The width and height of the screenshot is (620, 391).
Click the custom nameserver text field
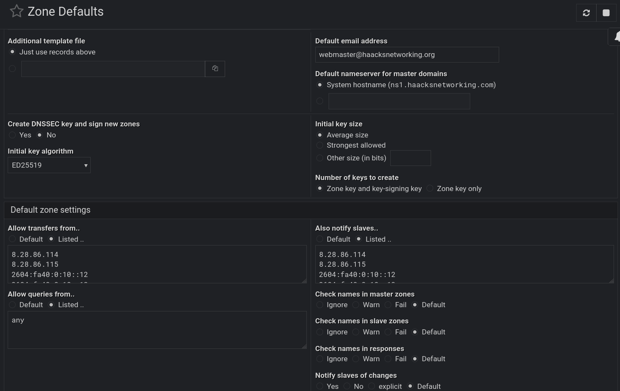[399, 101]
